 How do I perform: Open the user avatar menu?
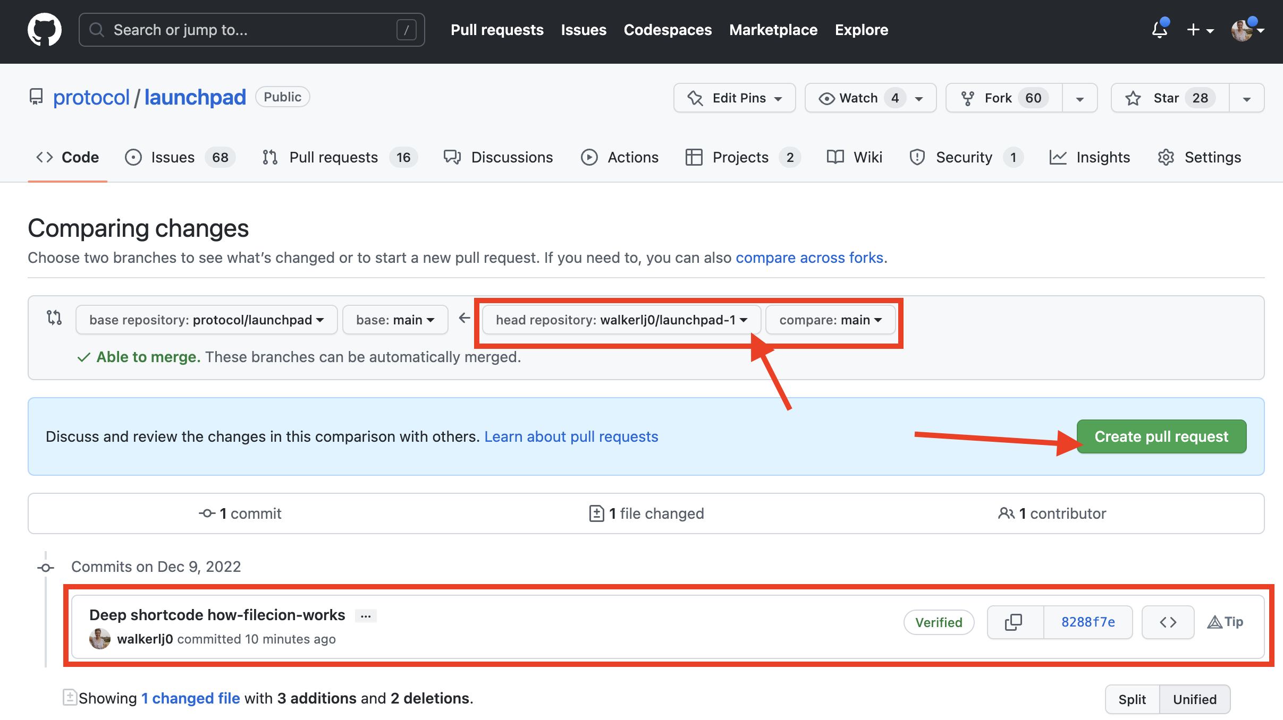coord(1247,30)
